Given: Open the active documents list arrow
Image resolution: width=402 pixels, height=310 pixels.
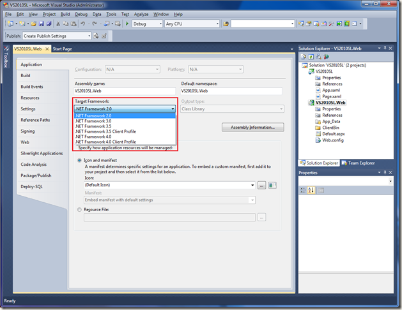Looking at the screenshot, I should coord(292,49).
